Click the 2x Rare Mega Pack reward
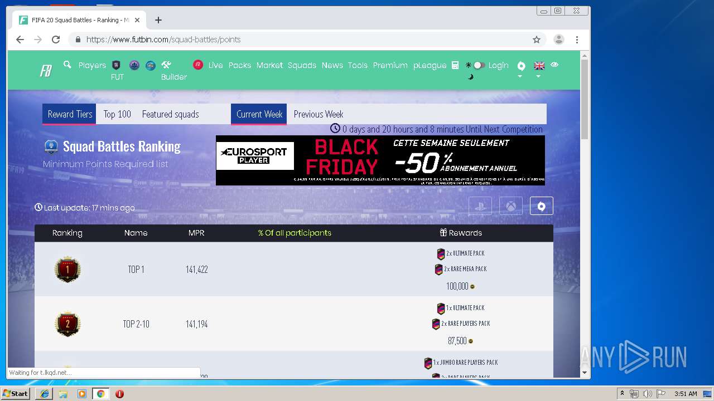This screenshot has width=714, height=401. pyautogui.click(x=461, y=269)
